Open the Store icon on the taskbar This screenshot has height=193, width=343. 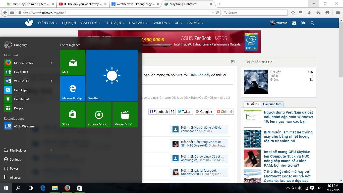click(x=79, y=188)
